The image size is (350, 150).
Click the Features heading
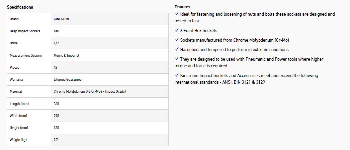click(182, 7)
